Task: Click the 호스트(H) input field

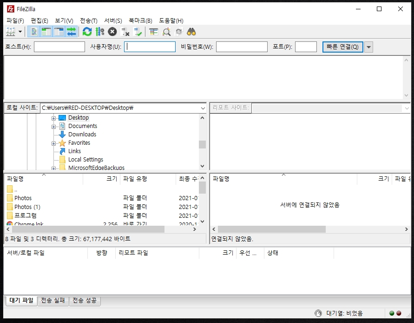Action: (x=59, y=47)
